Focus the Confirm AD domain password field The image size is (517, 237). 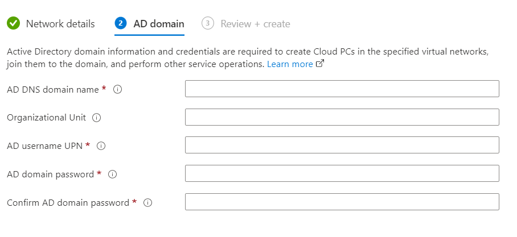click(342, 202)
